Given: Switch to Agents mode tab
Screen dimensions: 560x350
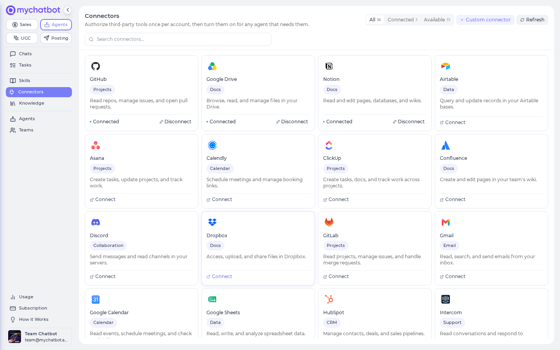Looking at the screenshot, I should 56,24.
